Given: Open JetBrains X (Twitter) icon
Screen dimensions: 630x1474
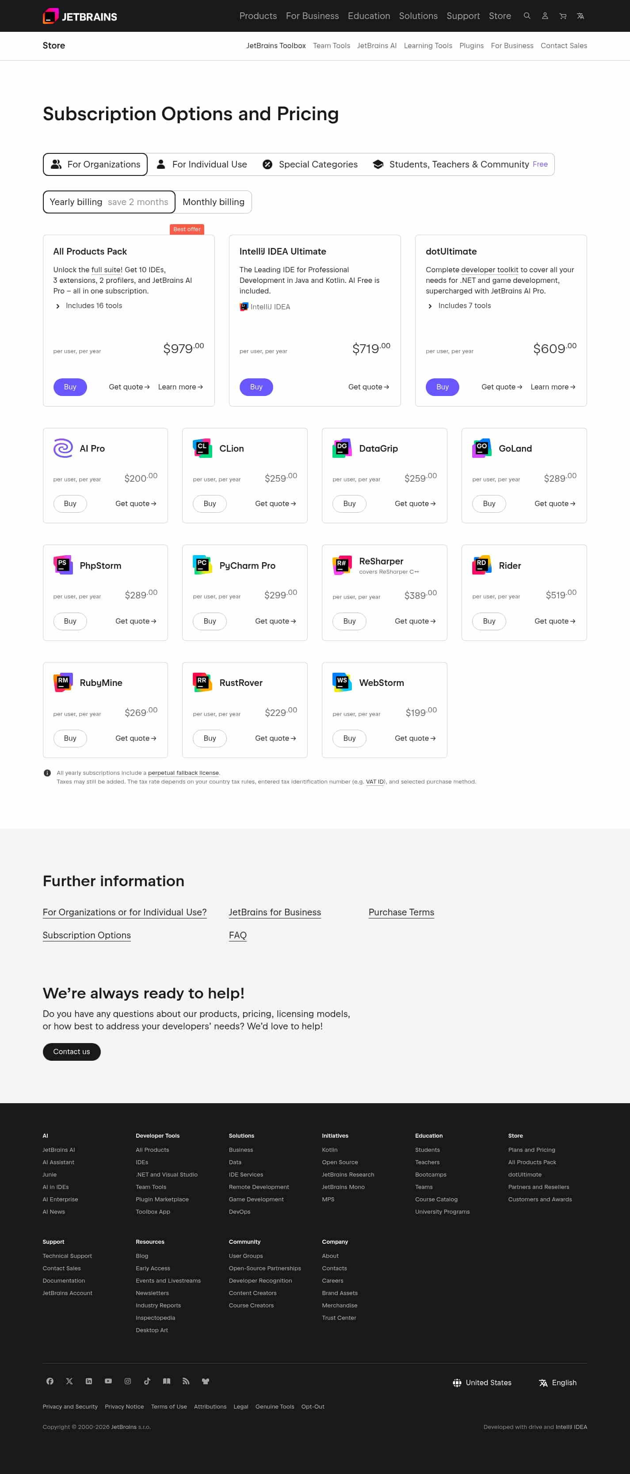Looking at the screenshot, I should pos(69,1381).
